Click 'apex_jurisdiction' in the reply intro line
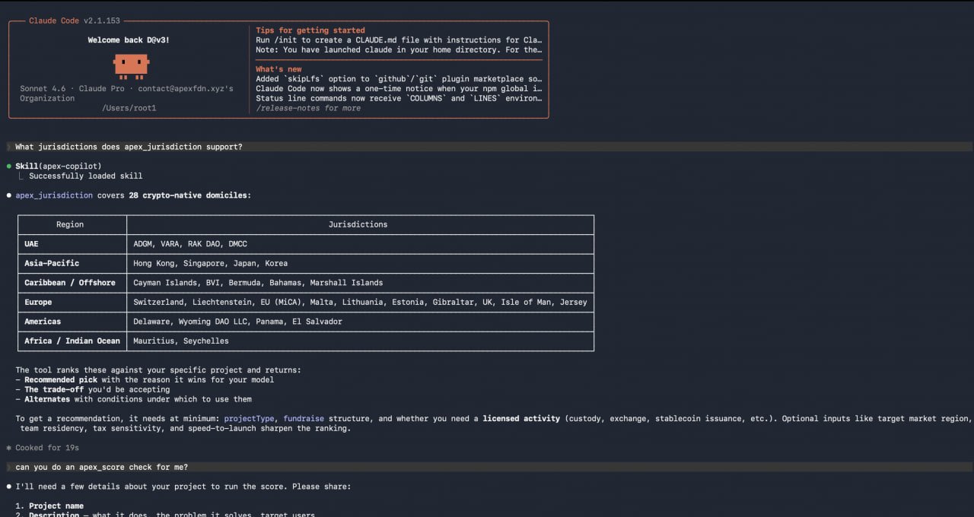 54,195
